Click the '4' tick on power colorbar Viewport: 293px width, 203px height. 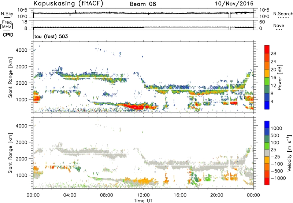click(x=272, y=101)
